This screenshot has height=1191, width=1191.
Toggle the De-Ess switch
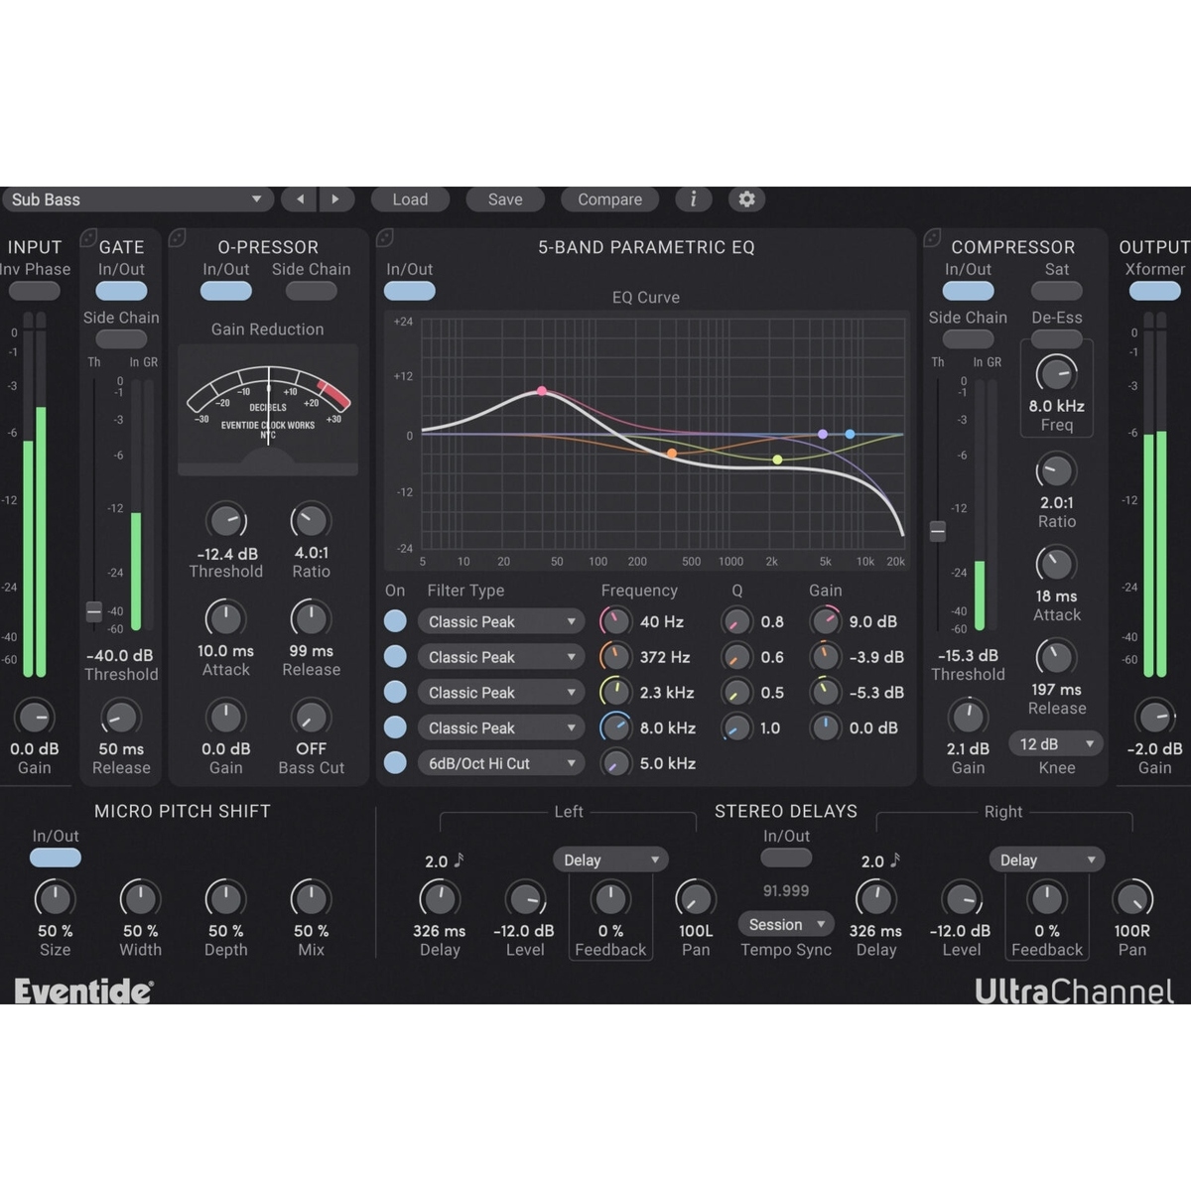pos(1056,339)
